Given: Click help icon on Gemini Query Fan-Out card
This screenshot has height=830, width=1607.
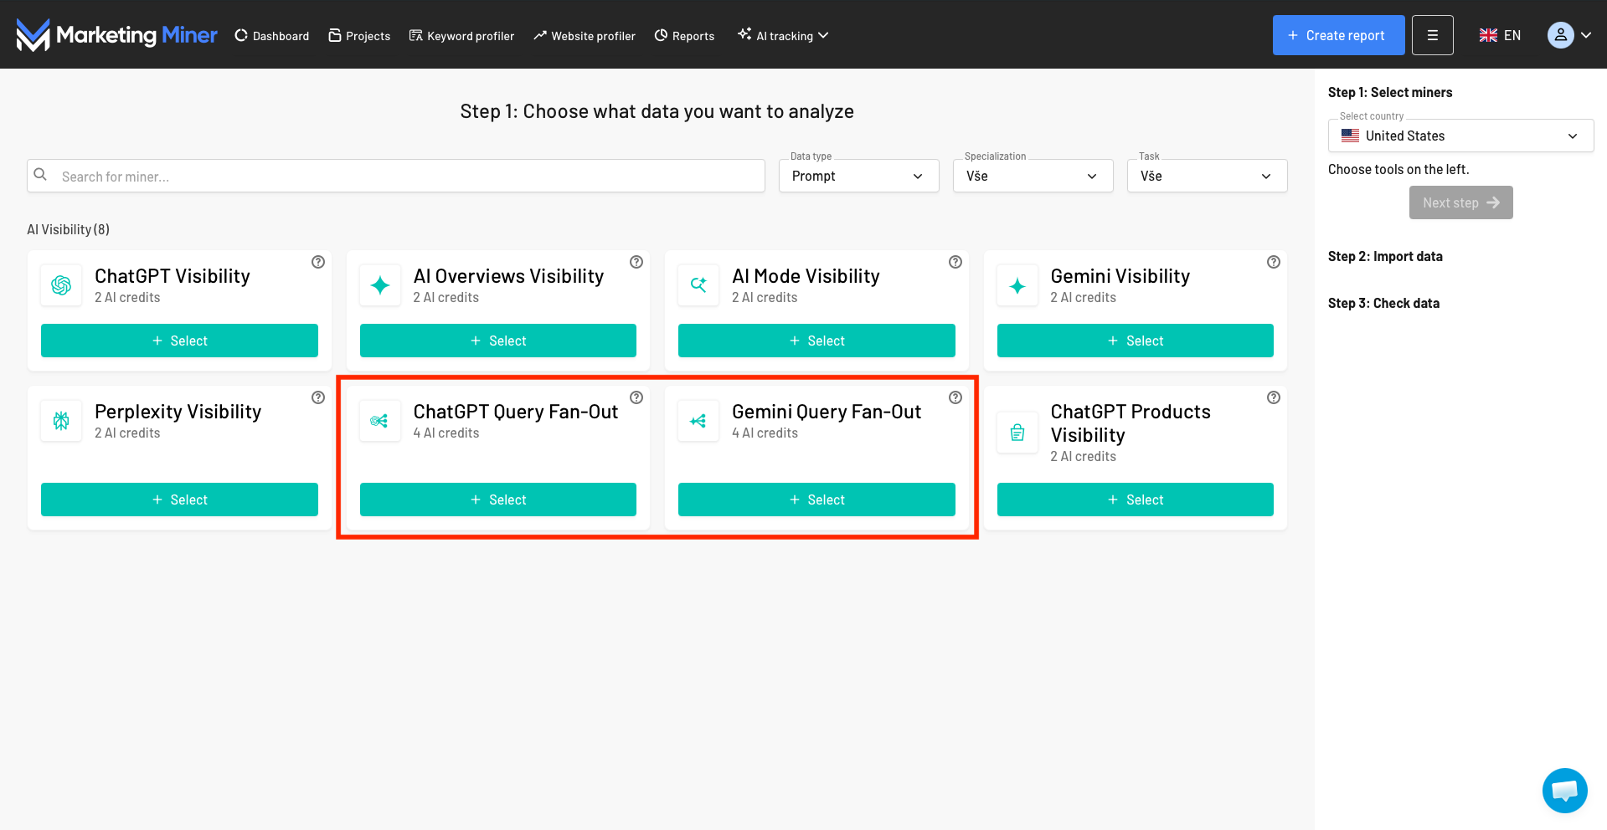Looking at the screenshot, I should [955, 397].
